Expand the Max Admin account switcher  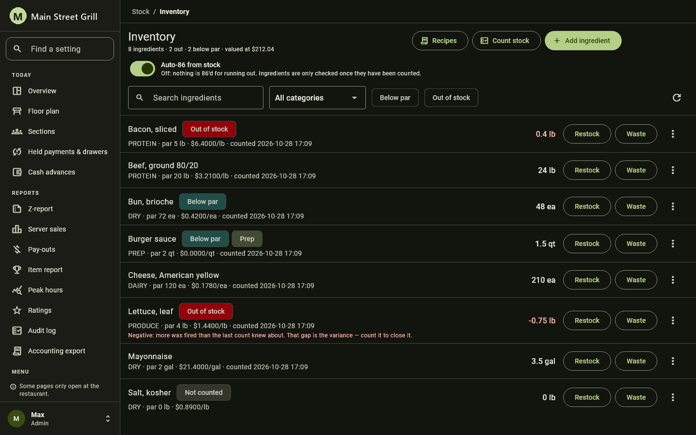[60, 419]
